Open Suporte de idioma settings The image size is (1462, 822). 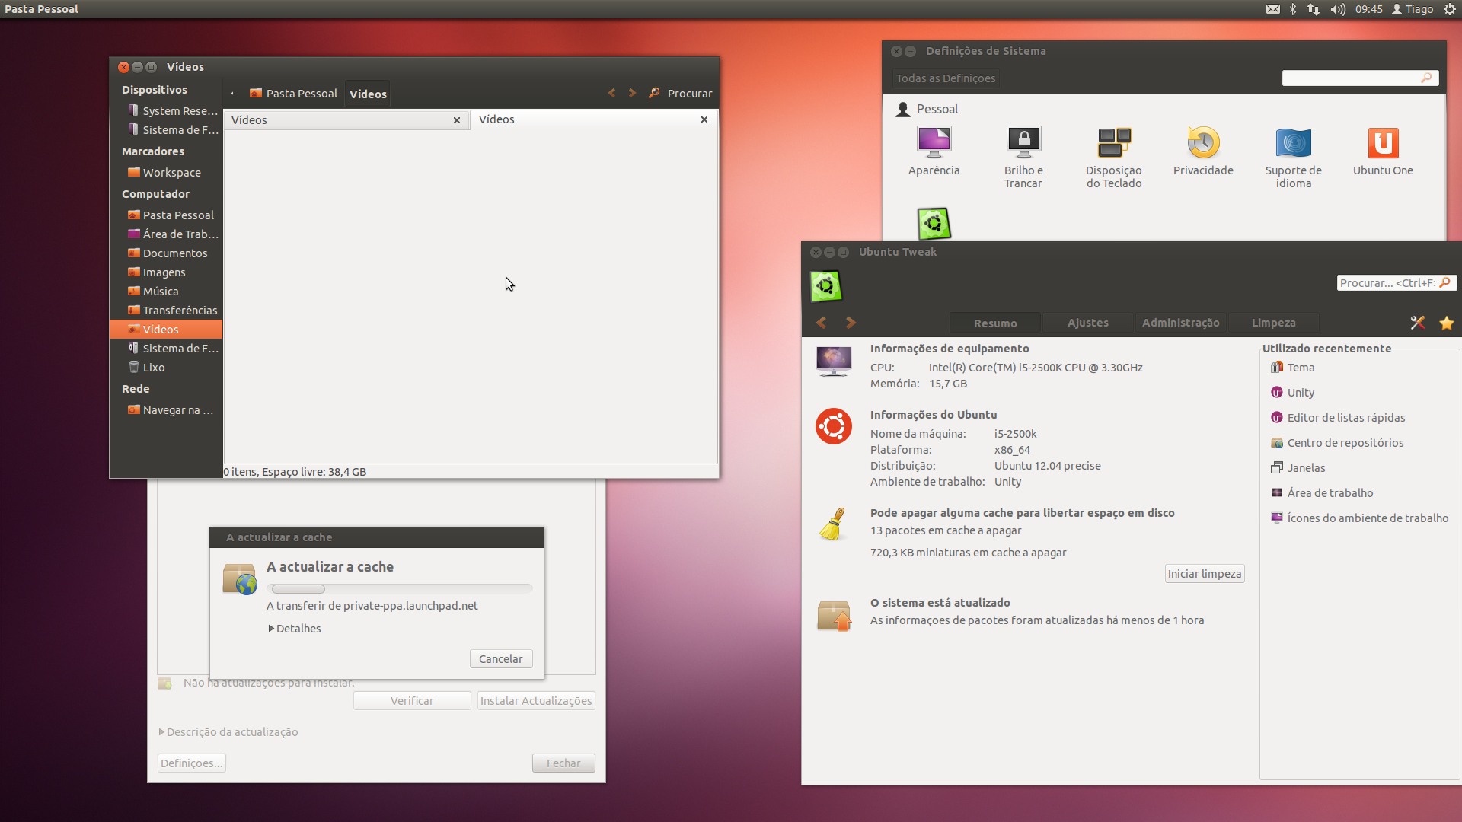click(1293, 143)
